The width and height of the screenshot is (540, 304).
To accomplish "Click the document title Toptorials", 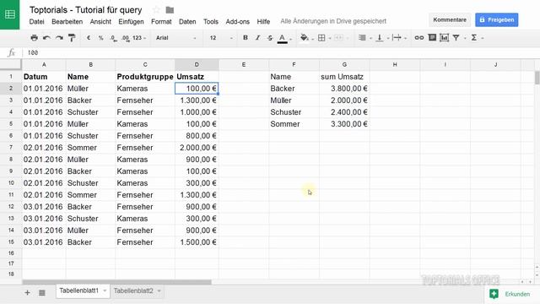I will pyautogui.click(x=86, y=9).
